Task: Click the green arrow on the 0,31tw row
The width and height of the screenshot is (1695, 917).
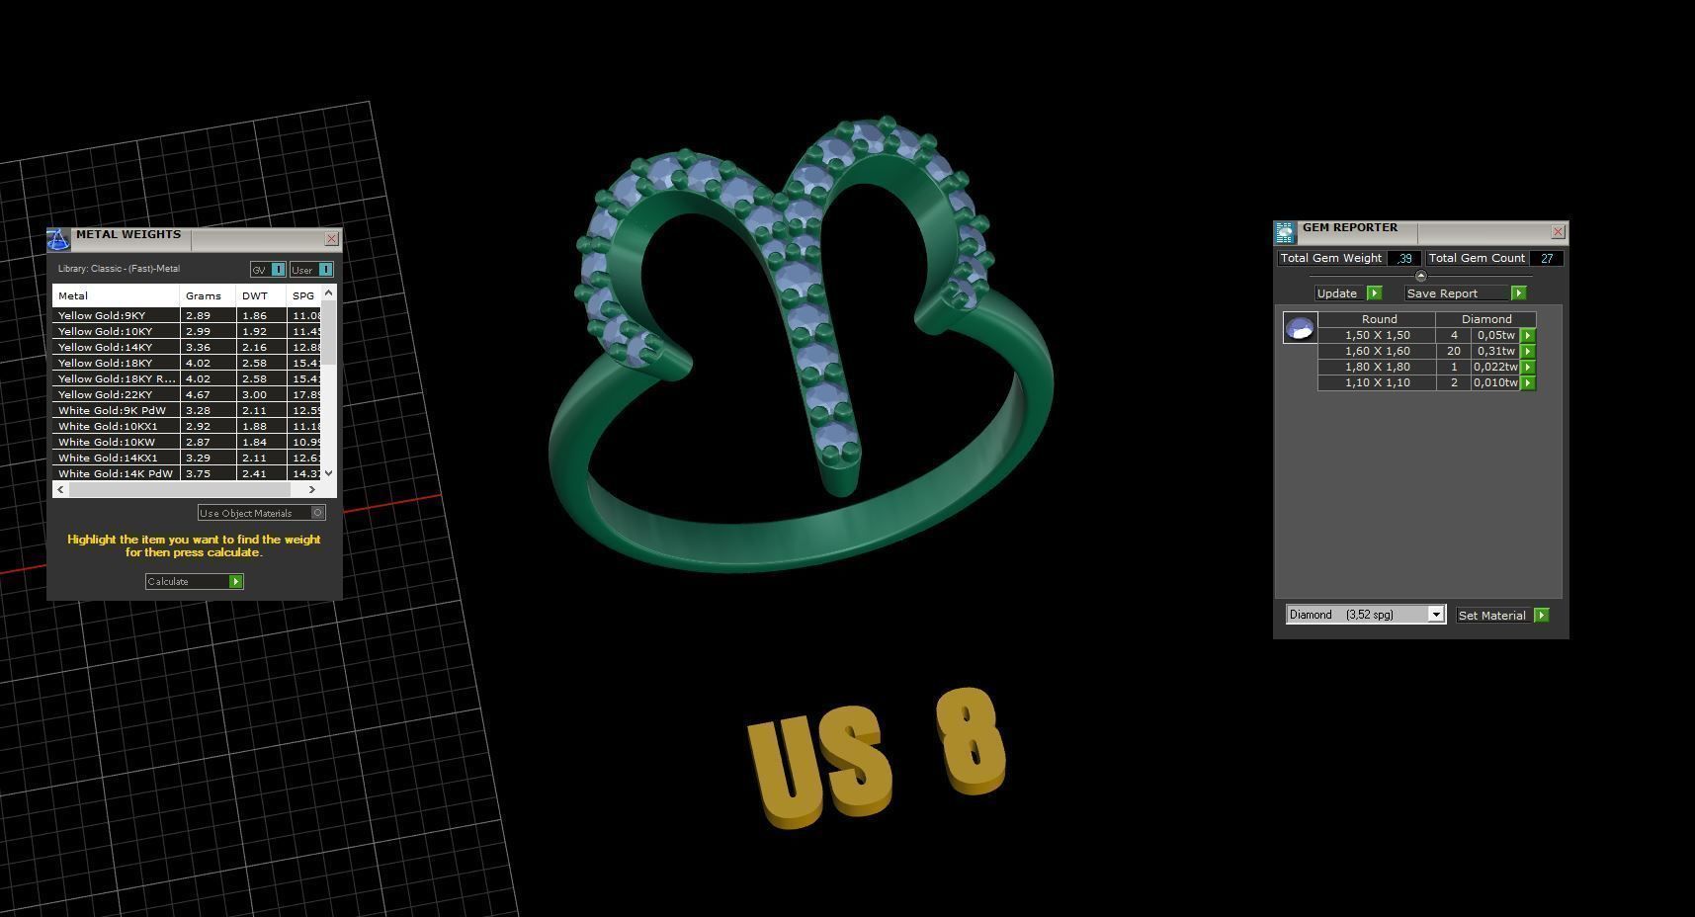Action: point(1528,351)
